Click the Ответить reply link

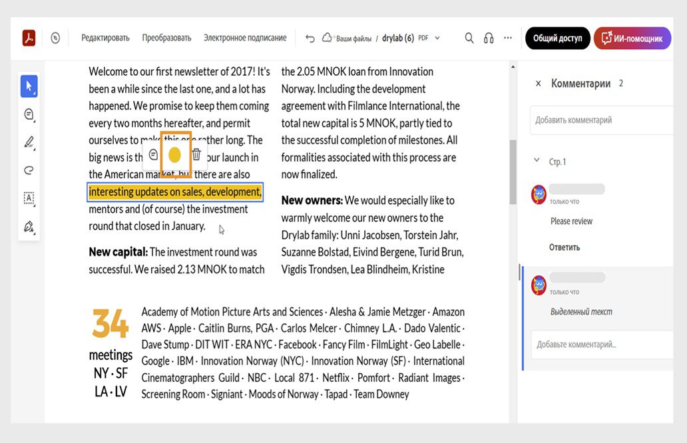[565, 247]
